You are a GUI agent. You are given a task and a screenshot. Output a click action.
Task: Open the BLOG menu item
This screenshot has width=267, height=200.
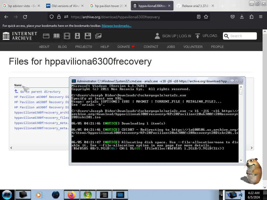pyautogui.click(x=62, y=47)
